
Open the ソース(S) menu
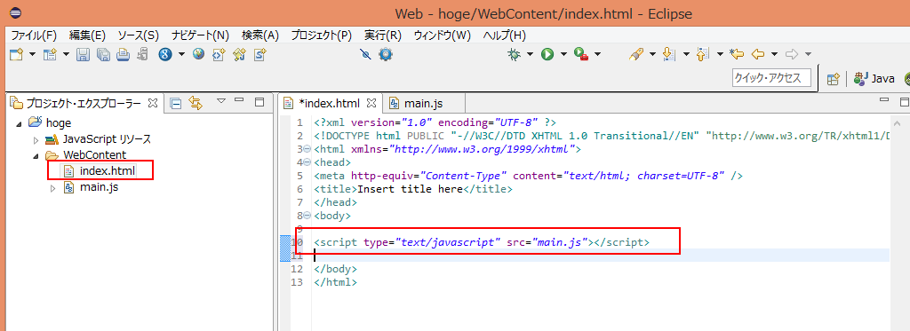click(x=138, y=35)
